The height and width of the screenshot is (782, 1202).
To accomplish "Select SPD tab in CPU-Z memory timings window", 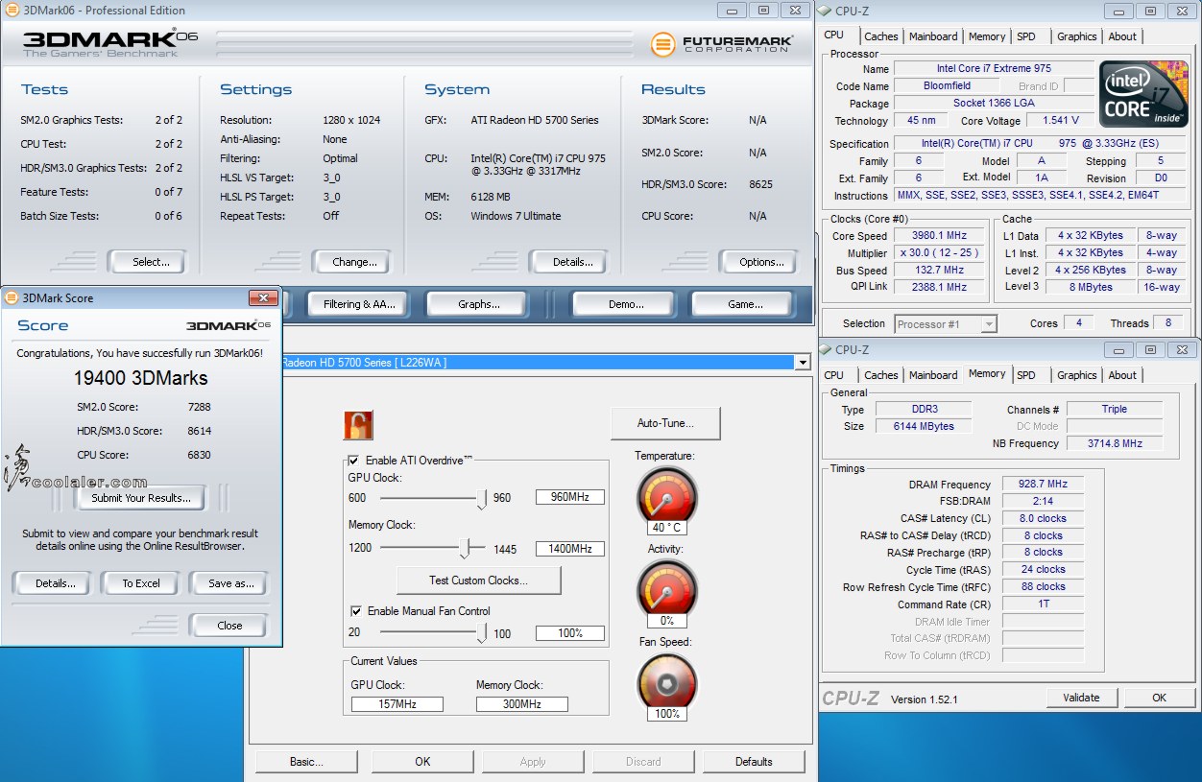I will coord(1026,375).
